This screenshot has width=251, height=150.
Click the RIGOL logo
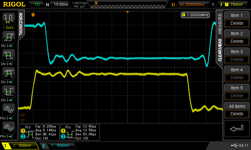(x=14, y=4)
